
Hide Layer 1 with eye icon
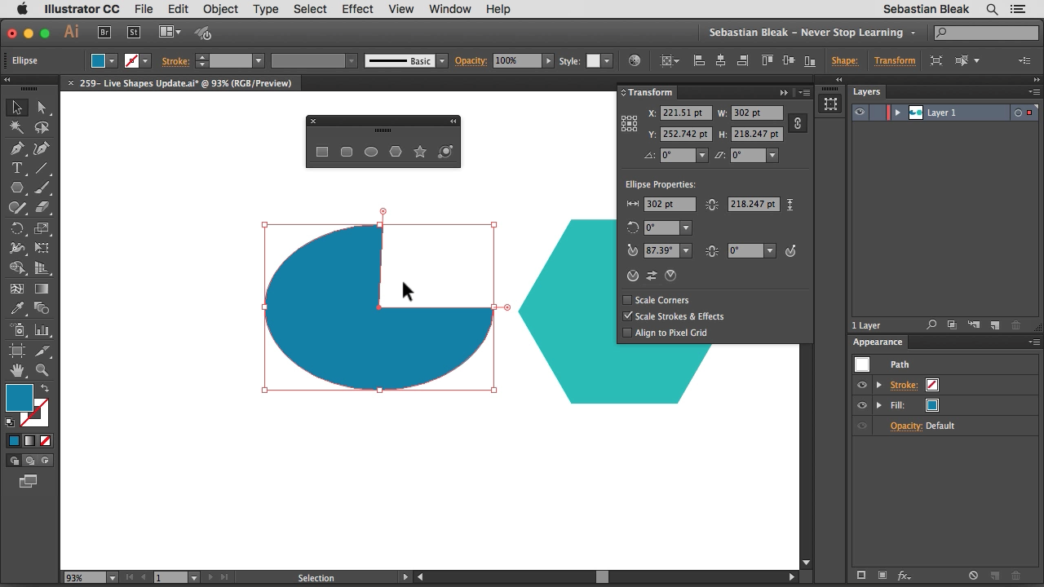click(860, 113)
